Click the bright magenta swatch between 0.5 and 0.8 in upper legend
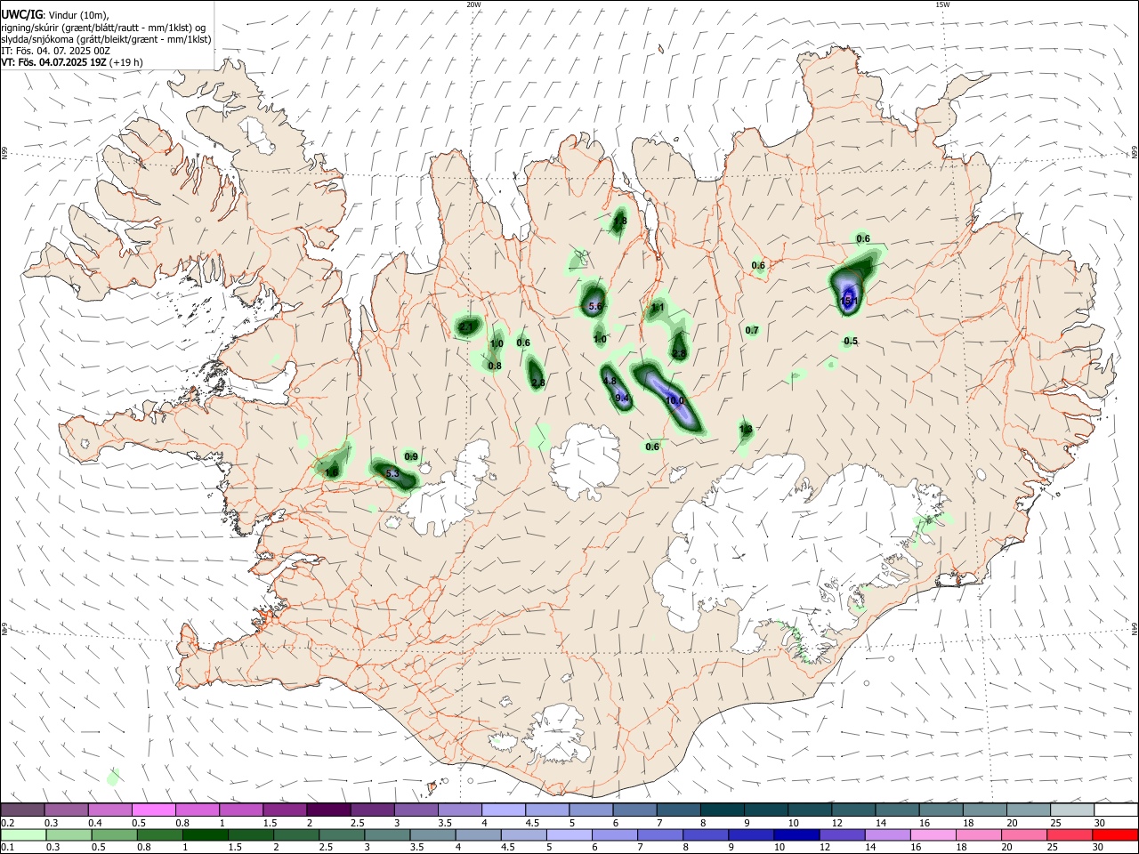1139x854 pixels. click(x=154, y=810)
